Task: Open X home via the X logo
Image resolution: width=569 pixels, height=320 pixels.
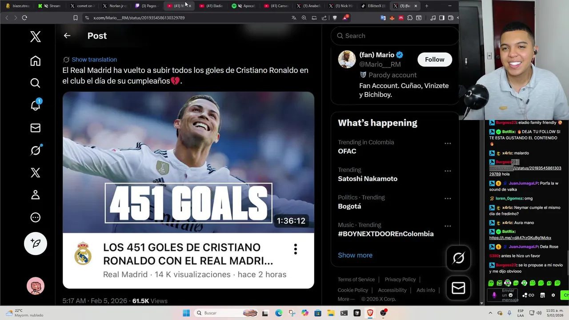Action: [36, 36]
